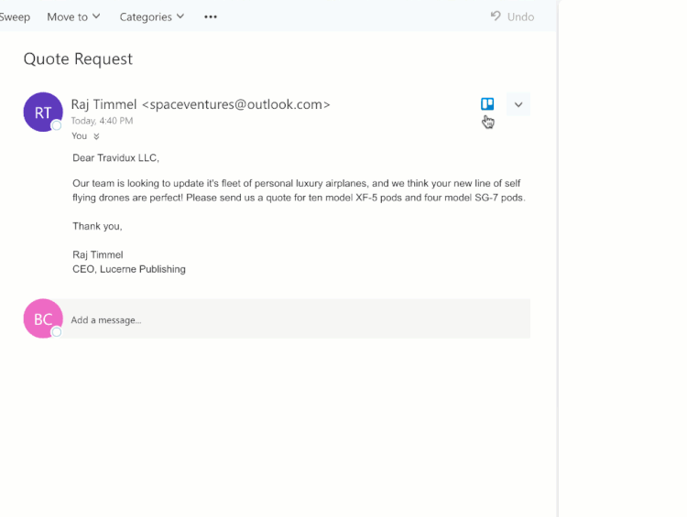Click the 'Dear Travidux LLC,' greeting line
This screenshot has height=517, width=687.
click(115, 158)
